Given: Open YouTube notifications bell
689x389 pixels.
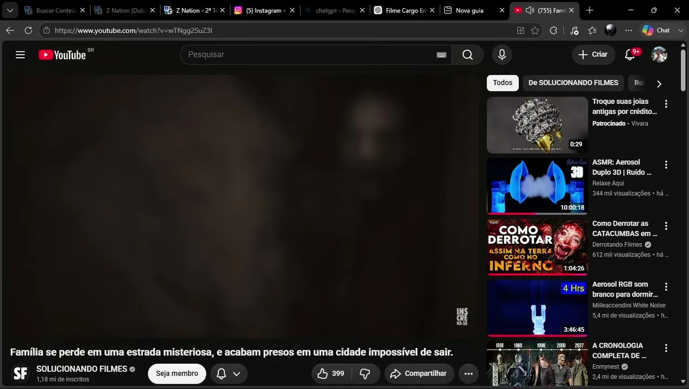Looking at the screenshot, I should (x=630, y=55).
